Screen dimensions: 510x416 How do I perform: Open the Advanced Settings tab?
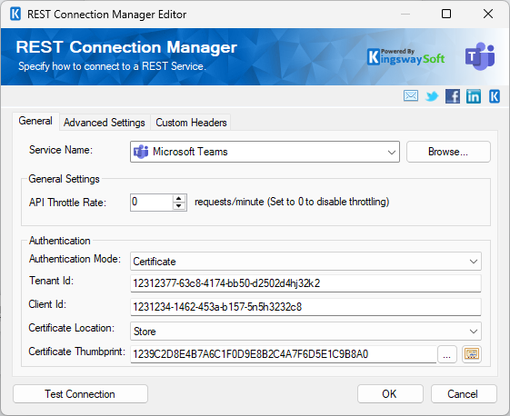(x=104, y=123)
